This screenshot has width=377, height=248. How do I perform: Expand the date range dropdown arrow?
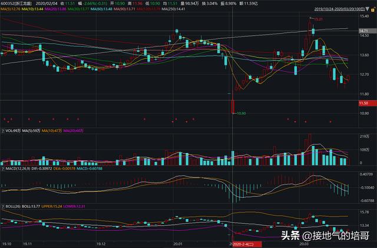(368, 9)
